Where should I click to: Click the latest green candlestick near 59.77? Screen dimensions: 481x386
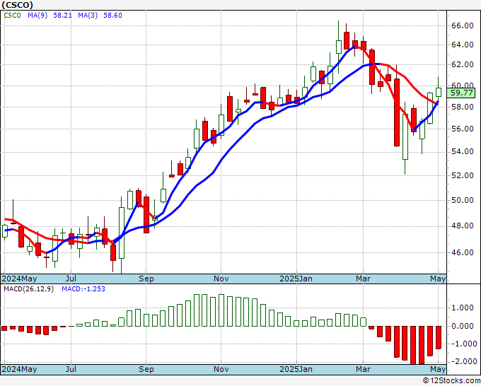tap(439, 93)
